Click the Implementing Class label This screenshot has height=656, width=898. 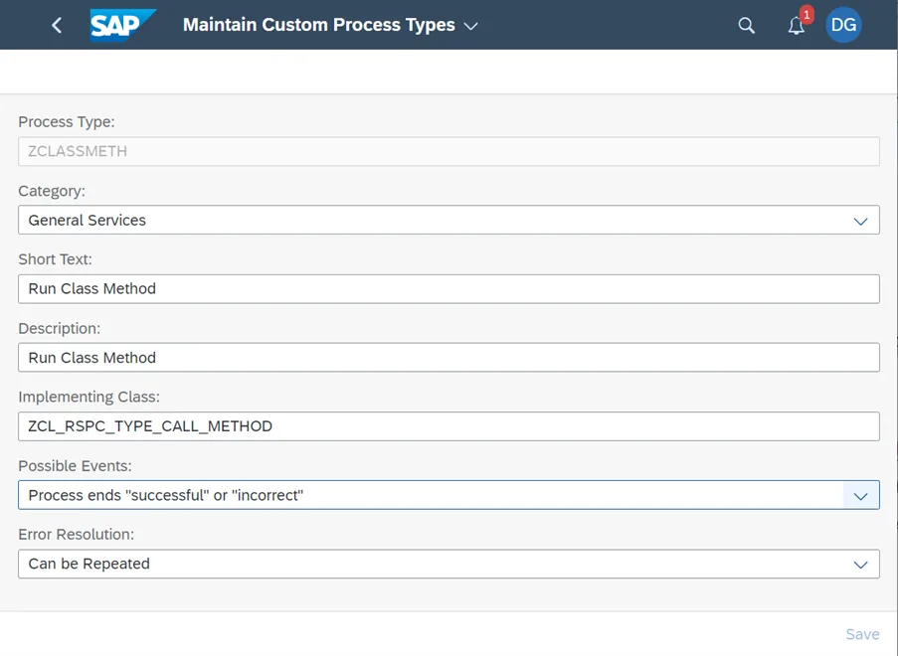point(89,397)
